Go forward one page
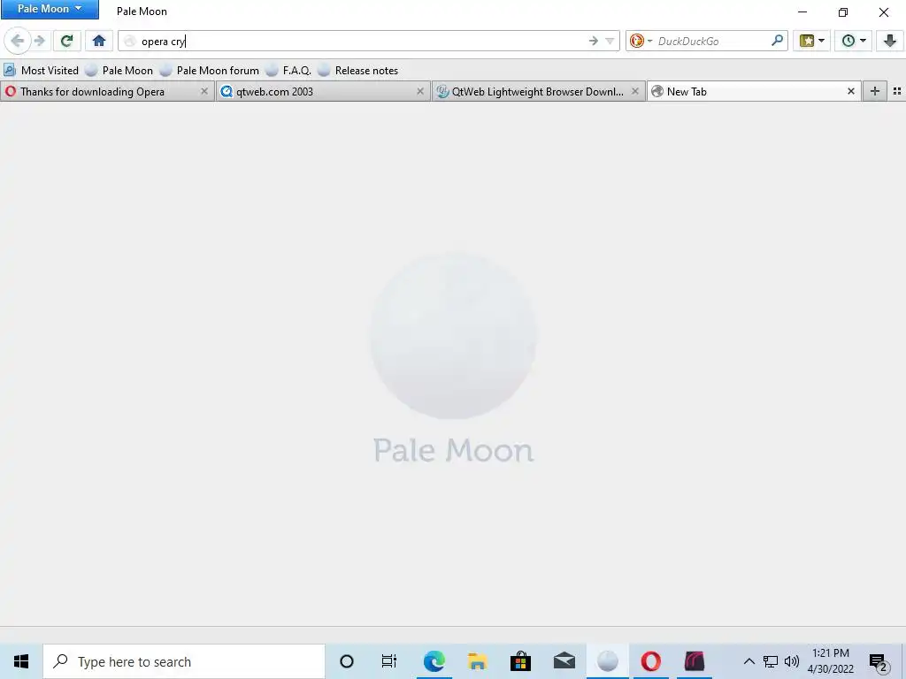Viewport: 906px width, 679px height. [39, 41]
